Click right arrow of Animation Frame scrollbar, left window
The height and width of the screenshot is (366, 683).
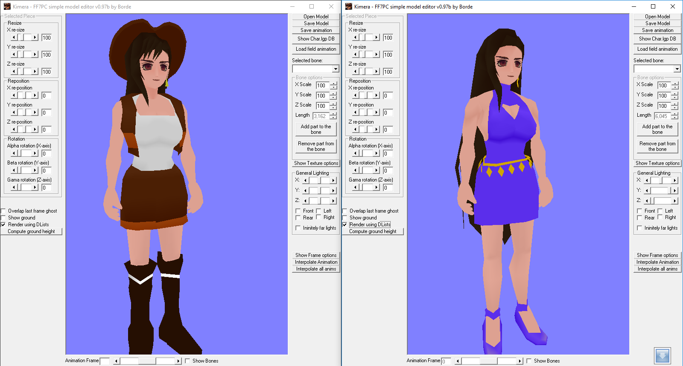click(x=178, y=361)
